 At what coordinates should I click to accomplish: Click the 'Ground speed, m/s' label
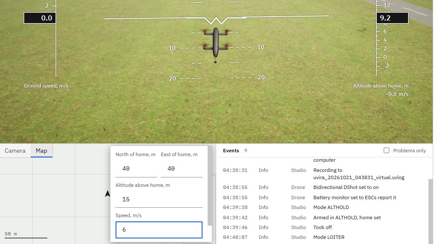point(46,86)
